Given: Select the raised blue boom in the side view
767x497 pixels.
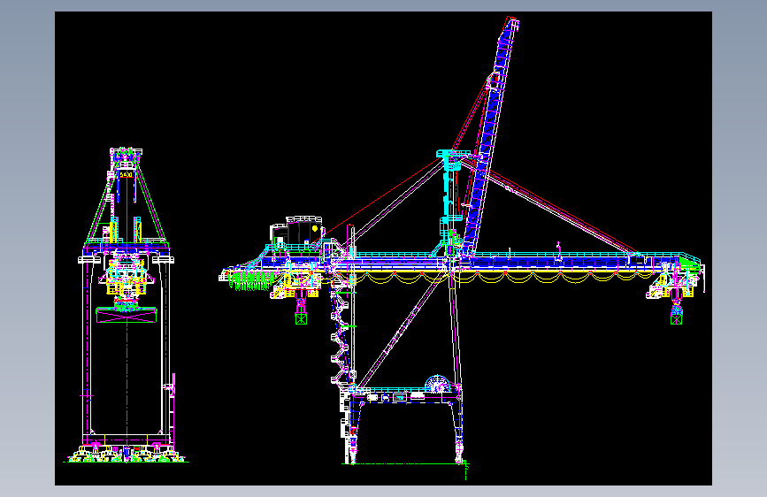Looking at the screenshot, I should coord(489,137).
